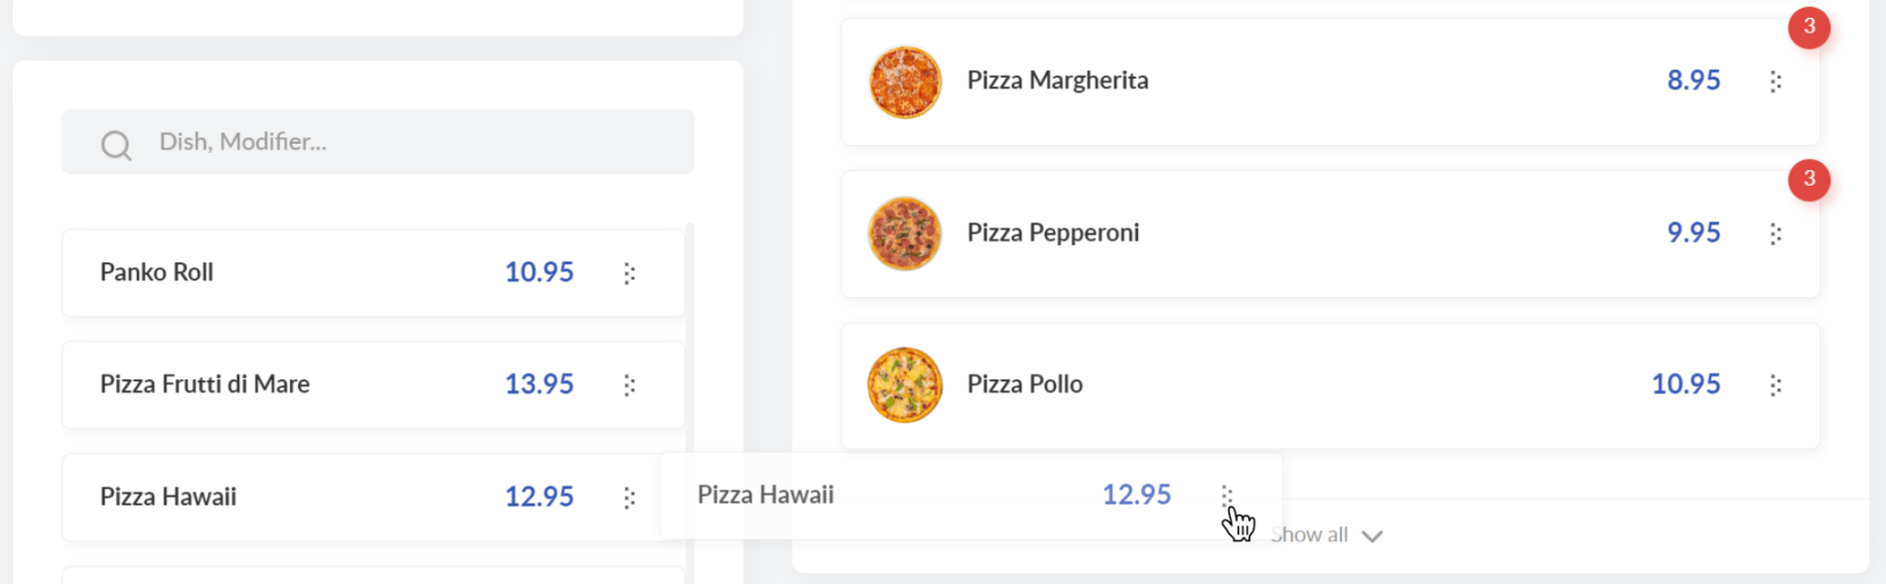Click the 8.95 price of Margherita
The image size is (1886, 584).
1693,80
